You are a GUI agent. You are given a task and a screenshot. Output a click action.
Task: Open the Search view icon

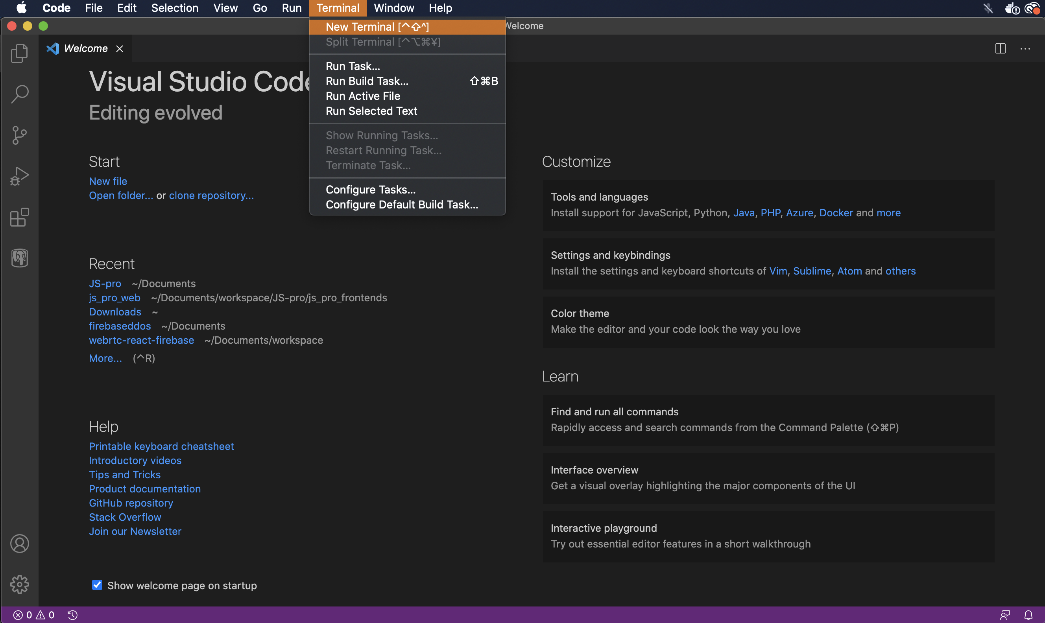click(x=19, y=94)
